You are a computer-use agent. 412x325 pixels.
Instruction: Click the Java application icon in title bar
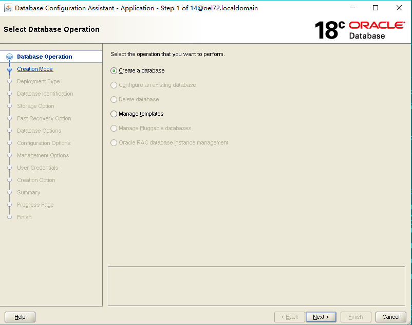click(8, 8)
